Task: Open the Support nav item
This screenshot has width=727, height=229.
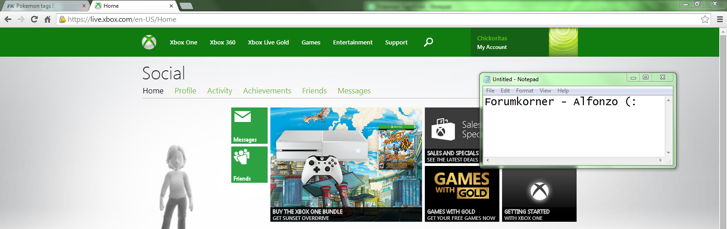Action: click(396, 42)
